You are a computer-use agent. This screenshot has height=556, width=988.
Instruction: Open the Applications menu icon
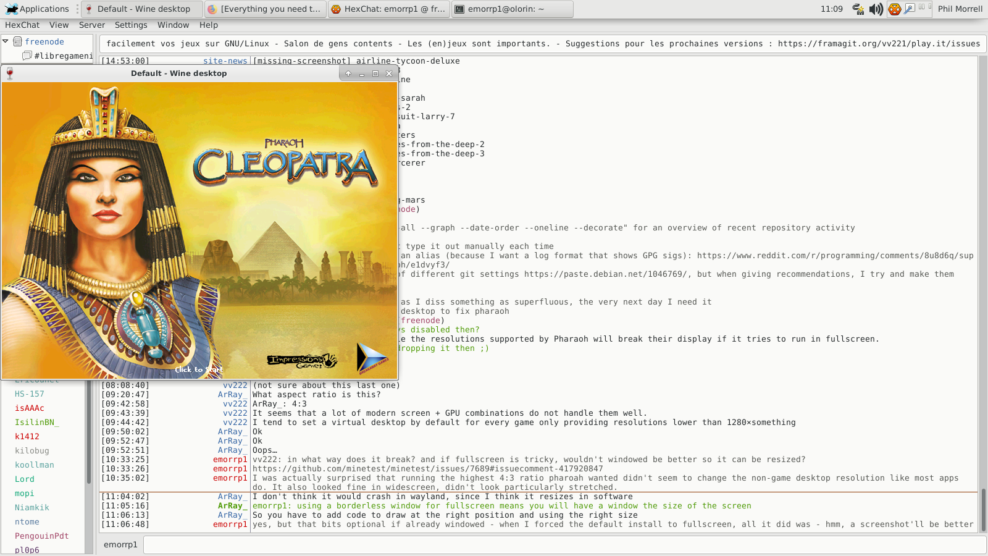[12, 9]
